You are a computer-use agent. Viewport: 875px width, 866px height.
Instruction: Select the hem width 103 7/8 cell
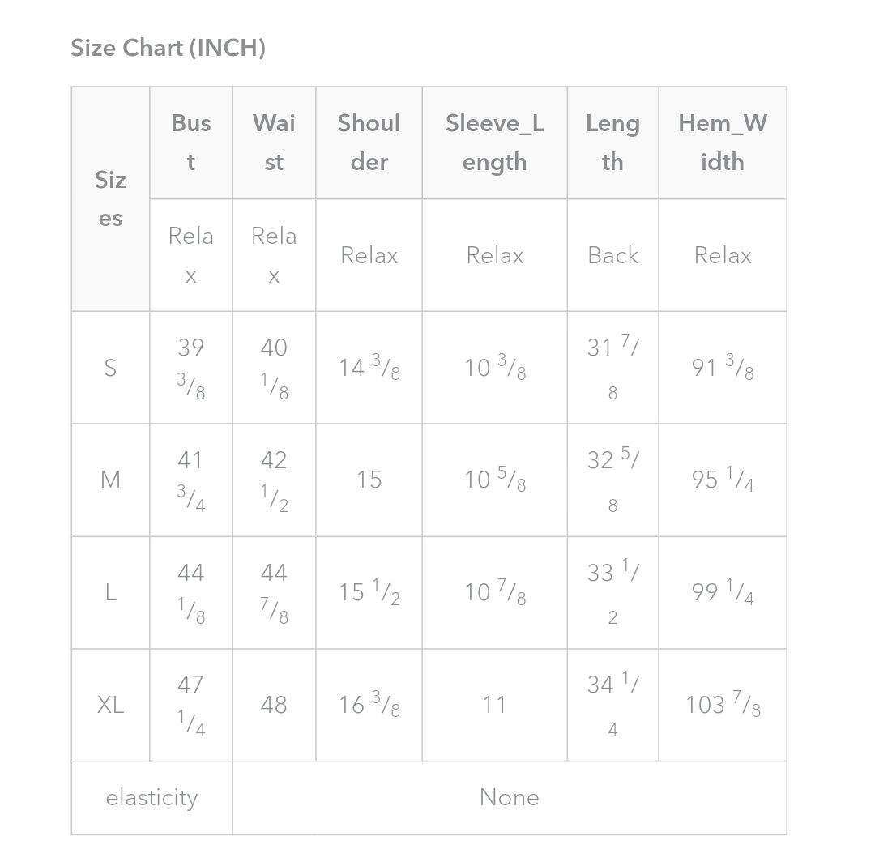[x=723, y=705]
